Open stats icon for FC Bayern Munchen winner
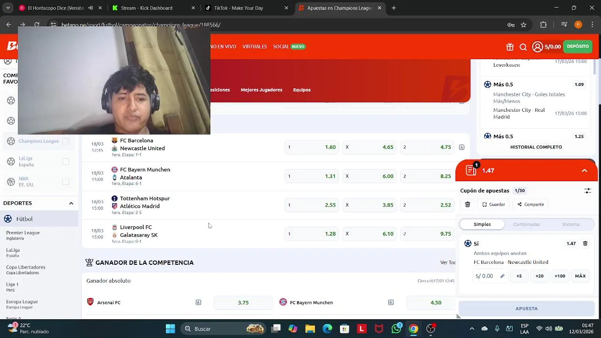 (x=391, y=303)
